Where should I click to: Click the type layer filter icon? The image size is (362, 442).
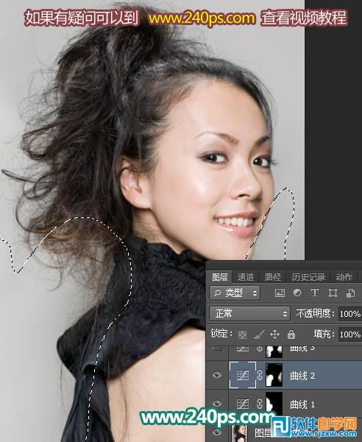tap(315, 293)
